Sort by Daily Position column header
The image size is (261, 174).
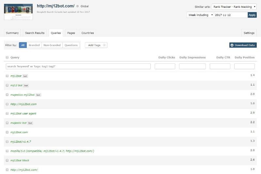pos(244,57)
